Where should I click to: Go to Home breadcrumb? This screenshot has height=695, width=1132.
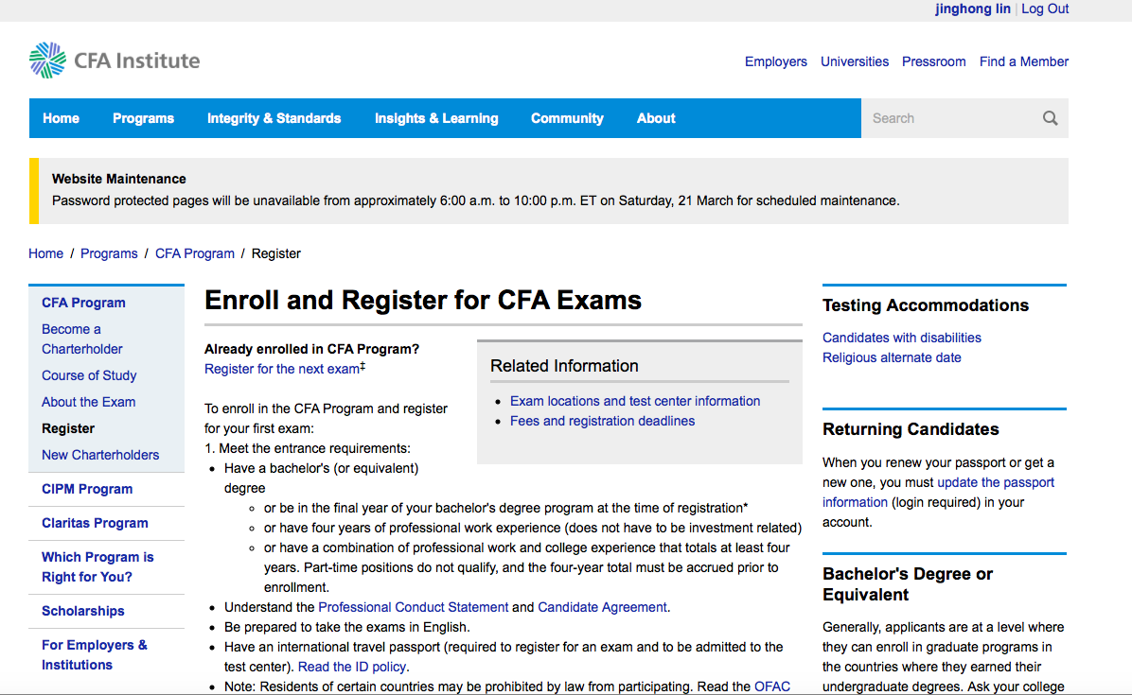click(45, 253)
